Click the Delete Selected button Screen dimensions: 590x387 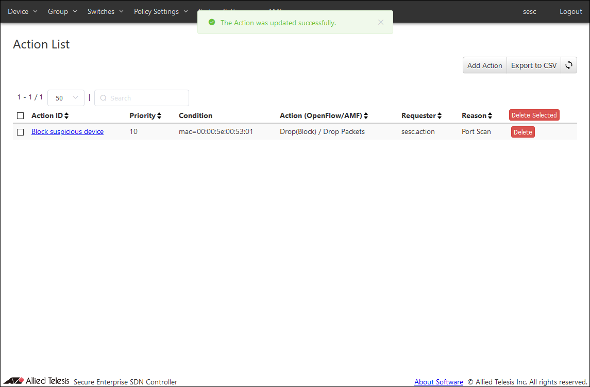pos(534,115)
